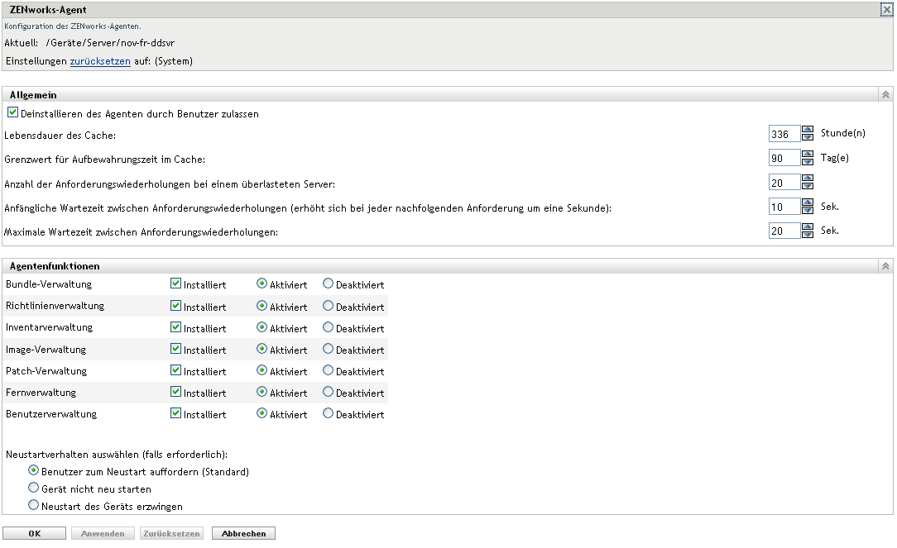The image size is (897, 548).
Task: Collapse the Agentenfunktionen section chevron icon
Action: pos(885,266)
